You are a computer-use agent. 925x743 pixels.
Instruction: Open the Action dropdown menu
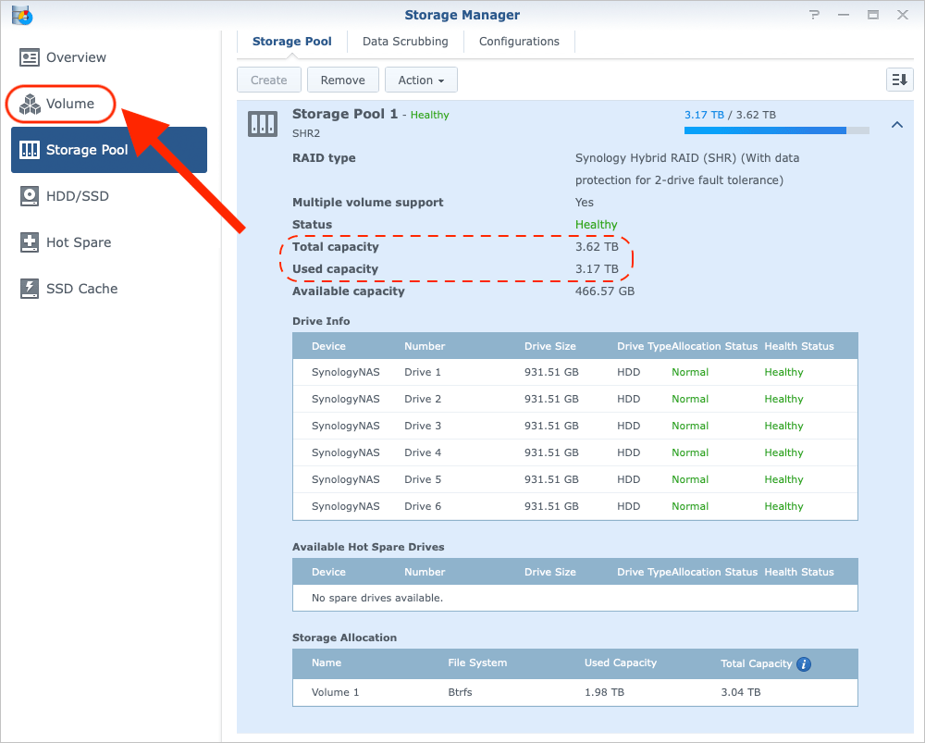click(x=421, y=80)
